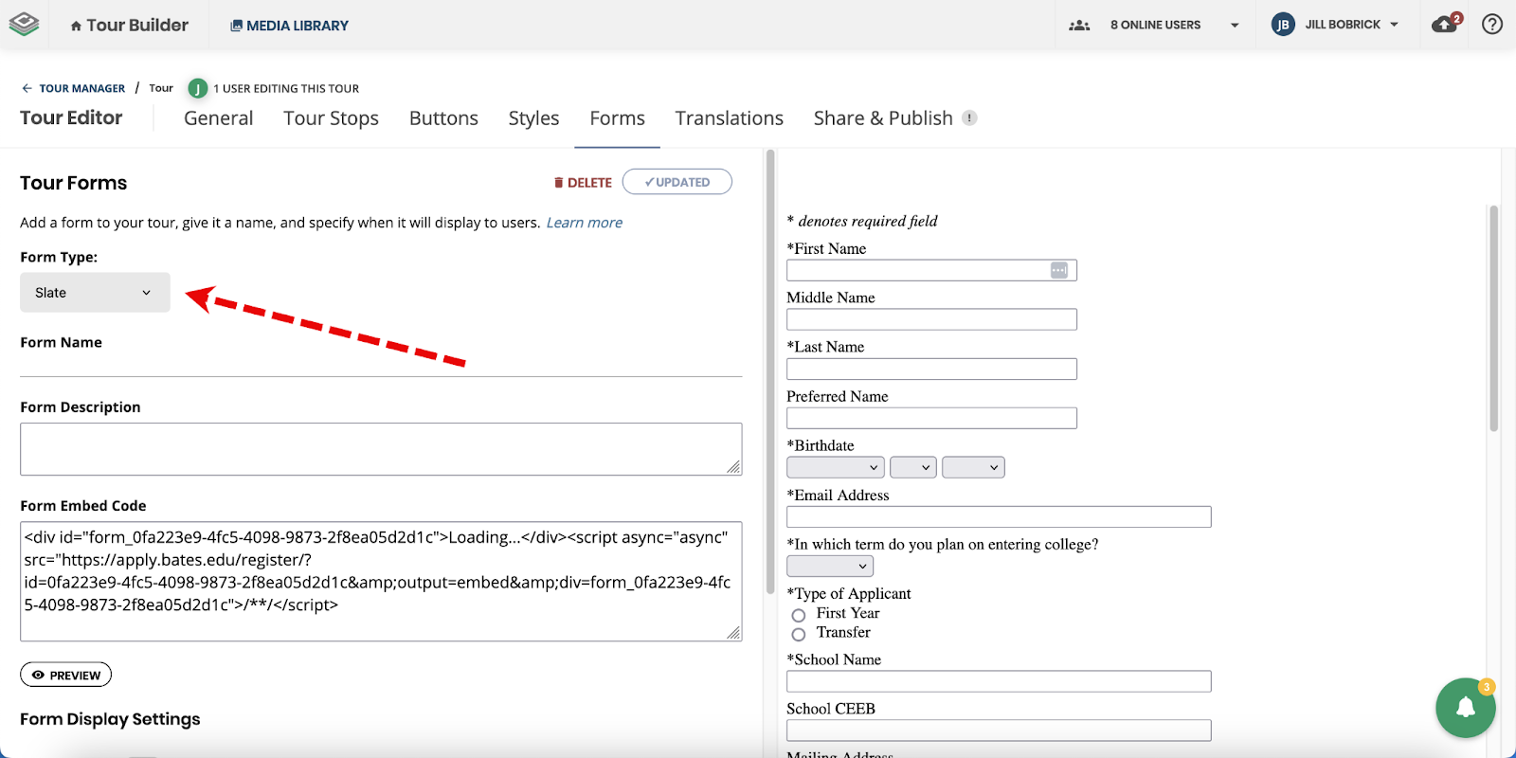Delete the tour form
The height and width of the screenshot is (758, 1516).
(x=583, y=183)
